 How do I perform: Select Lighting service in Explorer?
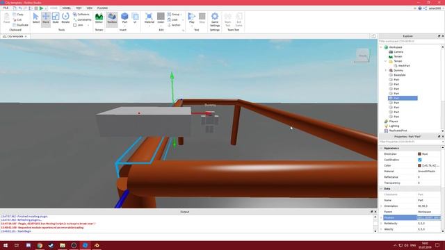coord(394,126)
